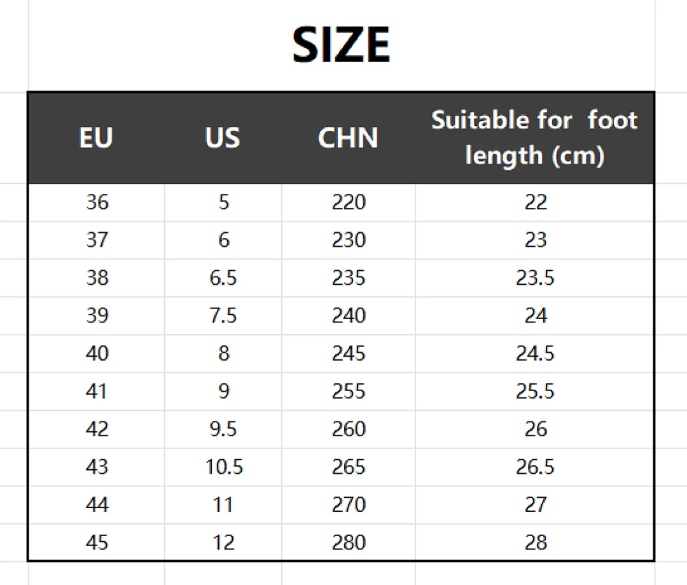Screen dimensions: 687x585
Task: Click the 'Suitable for foot length (cm)' header
Action: (534, 137)
